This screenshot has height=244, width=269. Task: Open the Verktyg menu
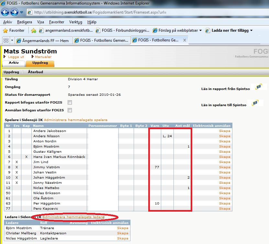click(76, 22)
